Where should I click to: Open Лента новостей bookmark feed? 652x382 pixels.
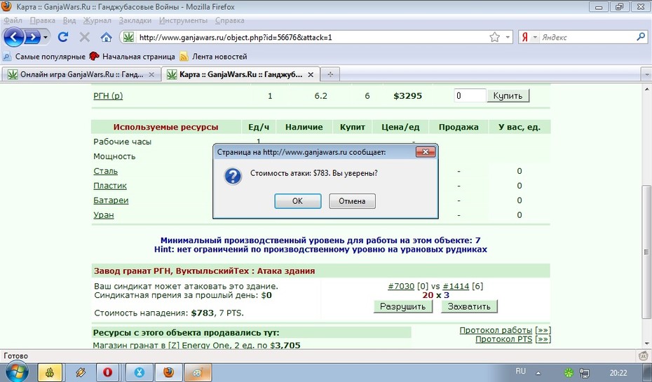pyautogui.click(x=213, y=57)
